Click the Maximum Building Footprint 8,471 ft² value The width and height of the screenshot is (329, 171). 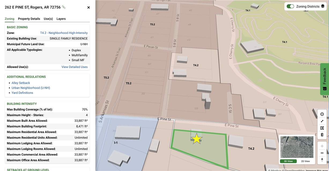click(81, 126)
